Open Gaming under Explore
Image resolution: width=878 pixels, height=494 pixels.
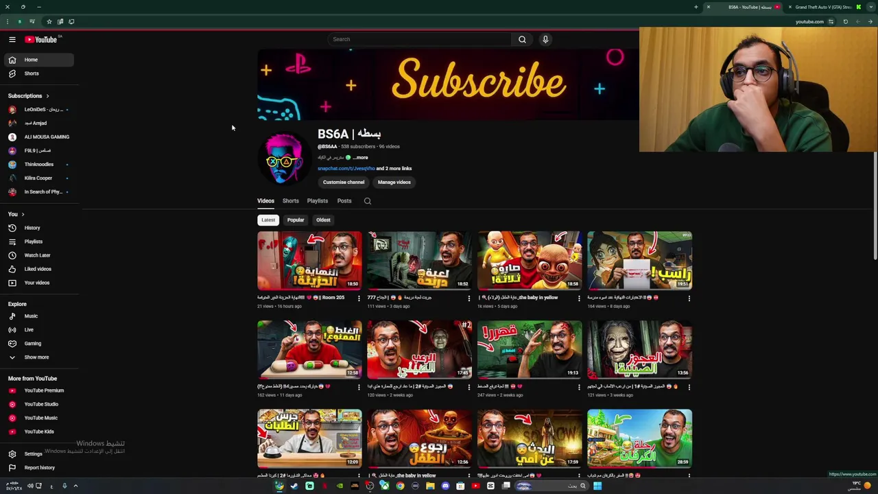[38, 344]
